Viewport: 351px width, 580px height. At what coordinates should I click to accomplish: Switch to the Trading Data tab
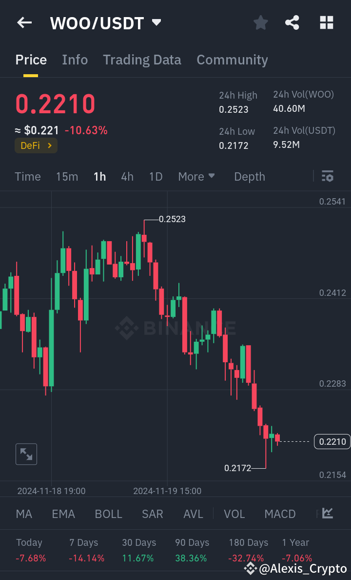tap(142, 60)
